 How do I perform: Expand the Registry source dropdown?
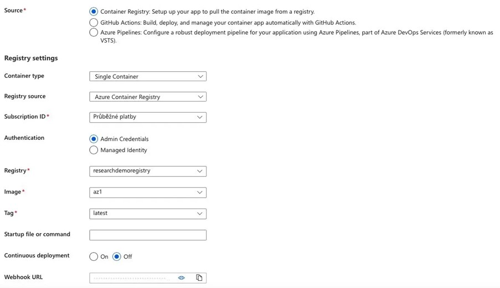(x=147, y=97)
